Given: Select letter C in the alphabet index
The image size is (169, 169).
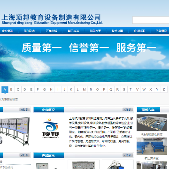Looking at the screenshot, I should [x=18, y=90].
